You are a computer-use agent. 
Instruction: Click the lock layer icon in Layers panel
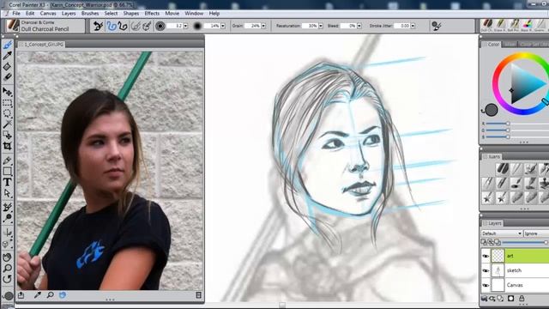coord(522,299)
